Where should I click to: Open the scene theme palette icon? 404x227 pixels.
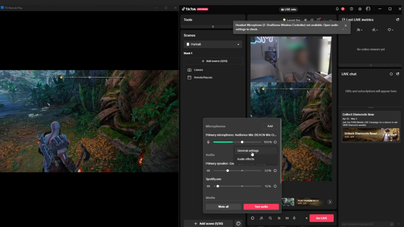(239, 224)
